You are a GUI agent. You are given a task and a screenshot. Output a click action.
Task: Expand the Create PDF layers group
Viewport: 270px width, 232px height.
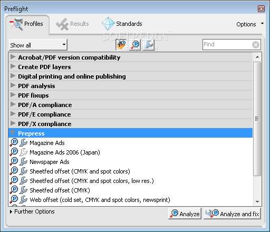[x=13, y=66]
